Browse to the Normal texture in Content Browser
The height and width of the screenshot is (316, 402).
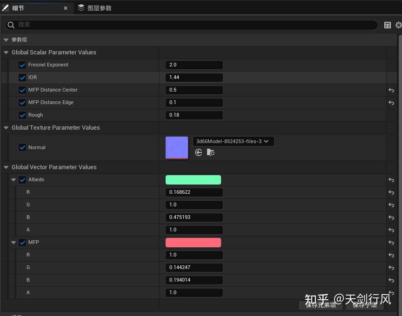point(211,152)
